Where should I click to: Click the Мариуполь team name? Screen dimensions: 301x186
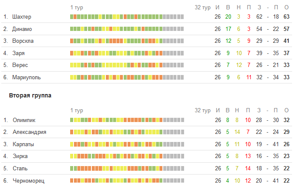pyautogui.click(x=26, y=78)
